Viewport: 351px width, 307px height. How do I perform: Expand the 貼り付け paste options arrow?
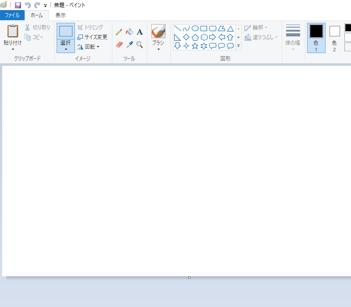(x=13, y=49)
